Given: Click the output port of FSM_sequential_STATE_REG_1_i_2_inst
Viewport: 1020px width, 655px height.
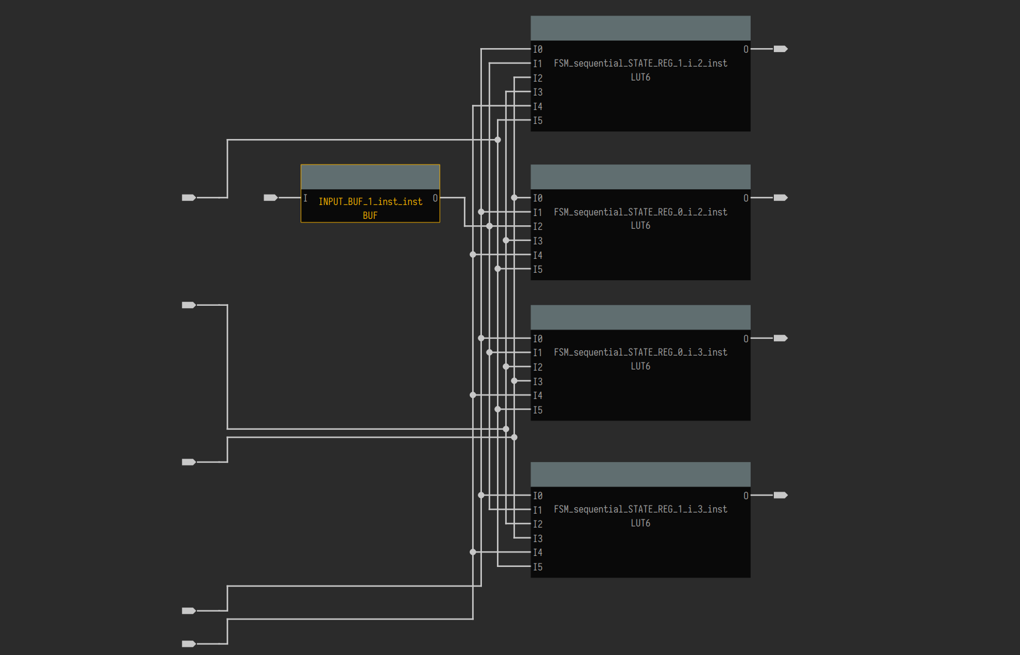Looking at the screenshot, I should (x=780, y=49).
